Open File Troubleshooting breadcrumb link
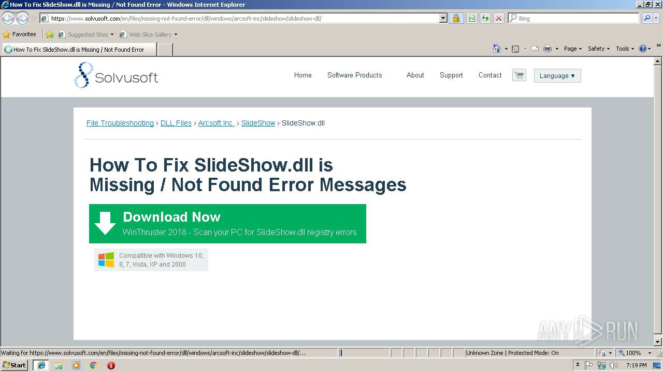 click(x=120, y=123)
